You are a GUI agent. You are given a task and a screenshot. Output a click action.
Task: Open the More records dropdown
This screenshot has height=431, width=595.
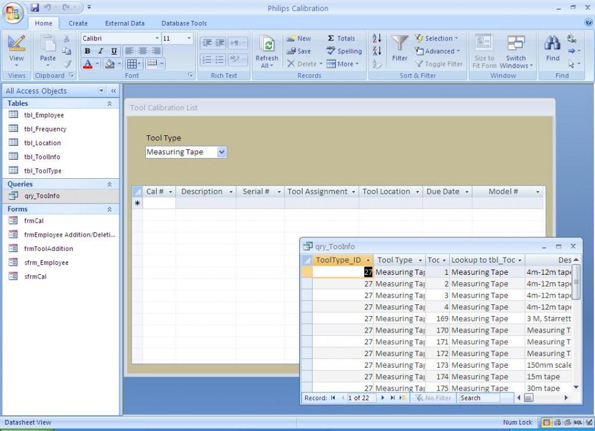coord(343,64)
